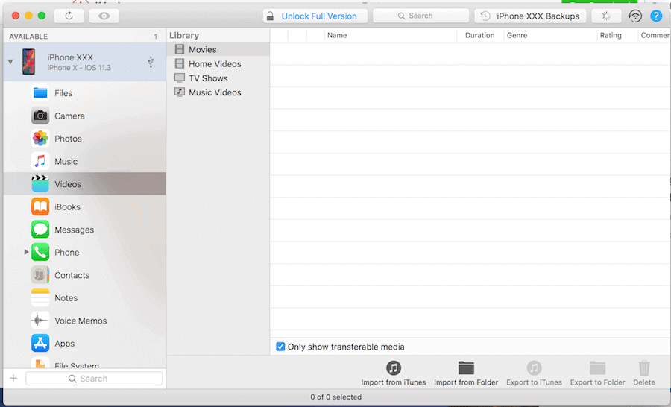Click Import from iTunes
The width and height of the screenshot is (671, 407).
point(393,373)
